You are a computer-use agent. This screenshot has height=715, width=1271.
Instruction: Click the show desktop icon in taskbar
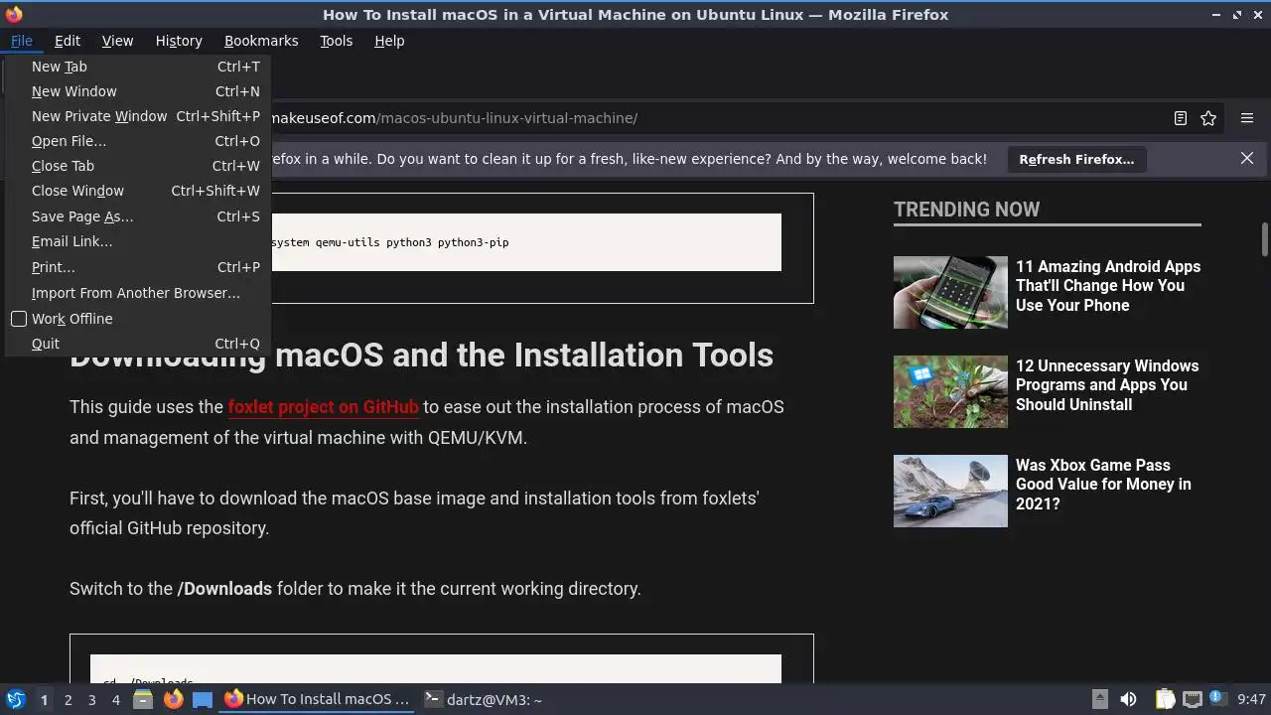(203, 699)
